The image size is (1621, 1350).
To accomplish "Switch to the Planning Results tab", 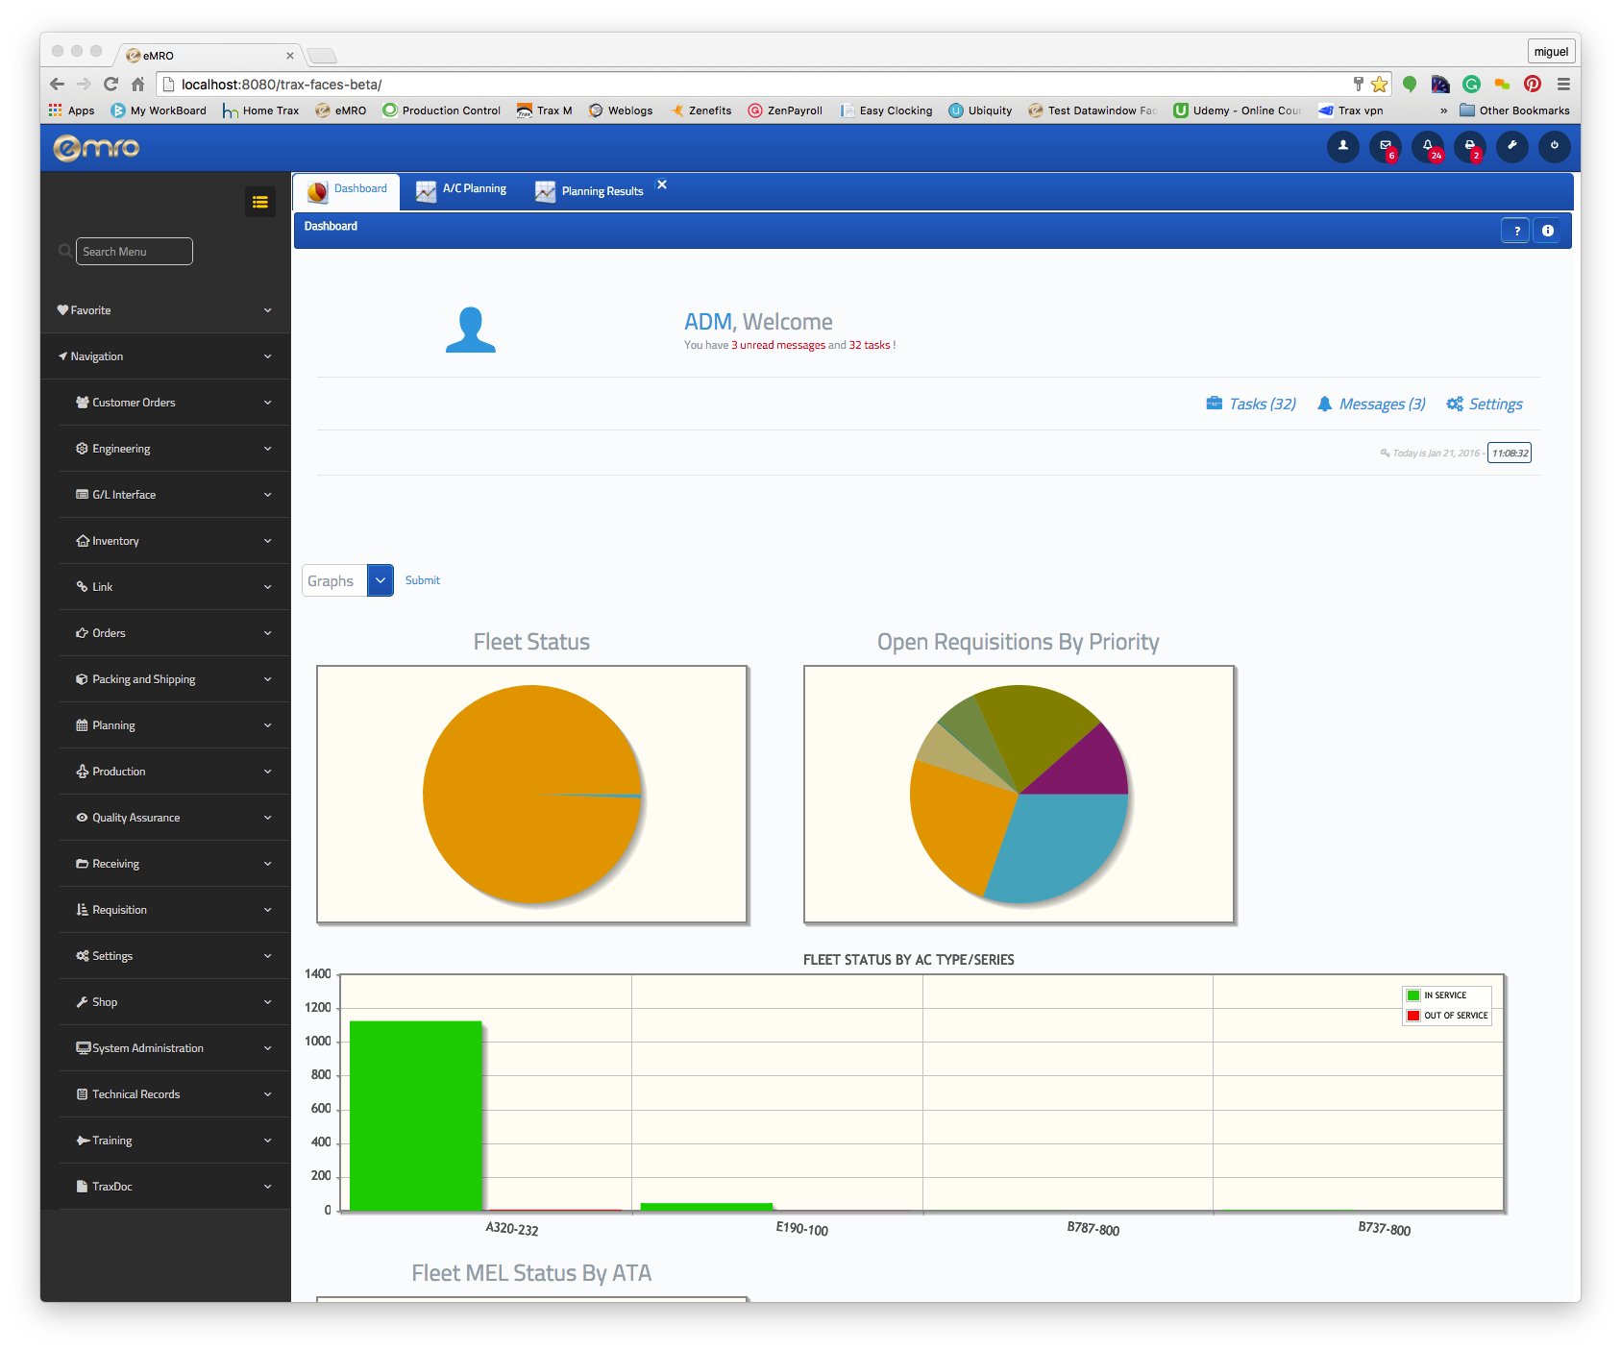I will [x=590, y=191].
